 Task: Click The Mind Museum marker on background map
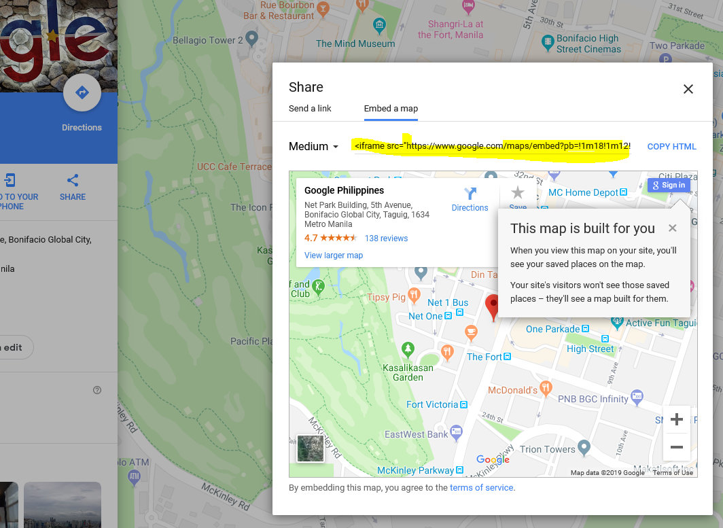pyautogui.click(x=379, y=25)
